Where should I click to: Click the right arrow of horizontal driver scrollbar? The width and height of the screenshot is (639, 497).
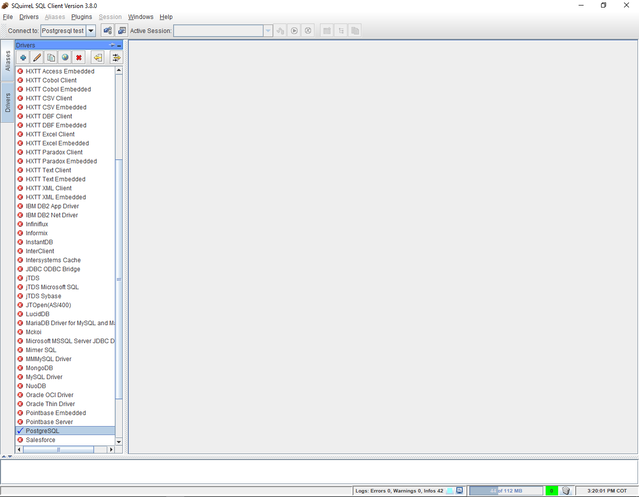111,450
